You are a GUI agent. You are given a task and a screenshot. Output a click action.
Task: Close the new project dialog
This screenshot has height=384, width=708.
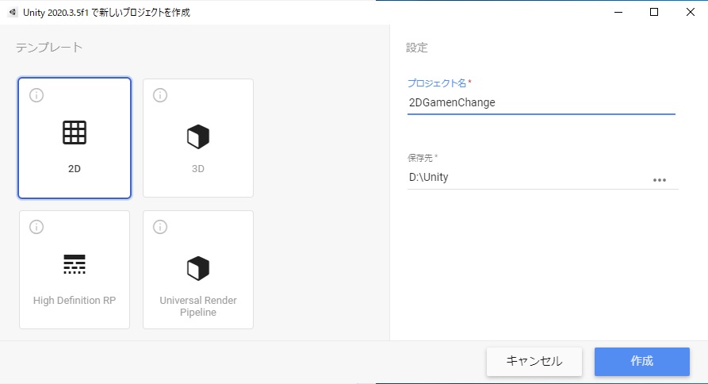pos(691,12)
